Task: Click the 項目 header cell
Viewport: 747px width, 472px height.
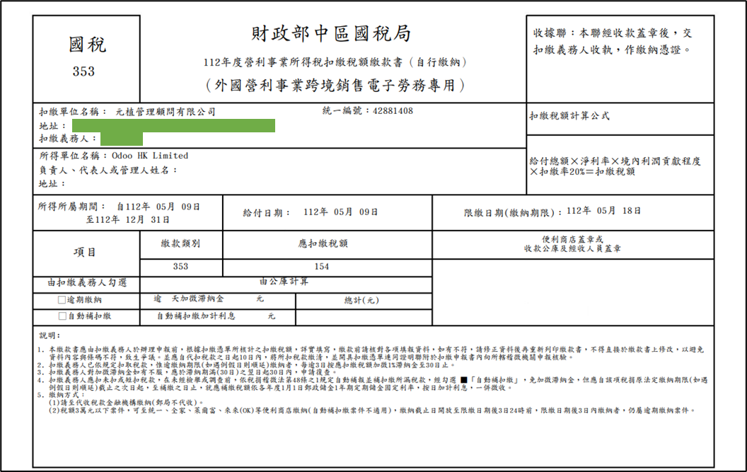Action: (x=85, y=252)
